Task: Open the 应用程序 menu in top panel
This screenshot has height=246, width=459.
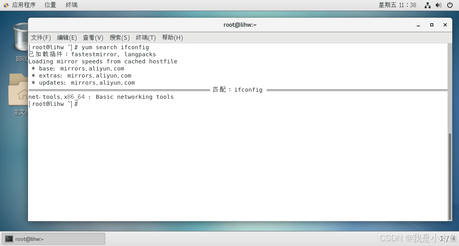Action: tap(24, 5)
